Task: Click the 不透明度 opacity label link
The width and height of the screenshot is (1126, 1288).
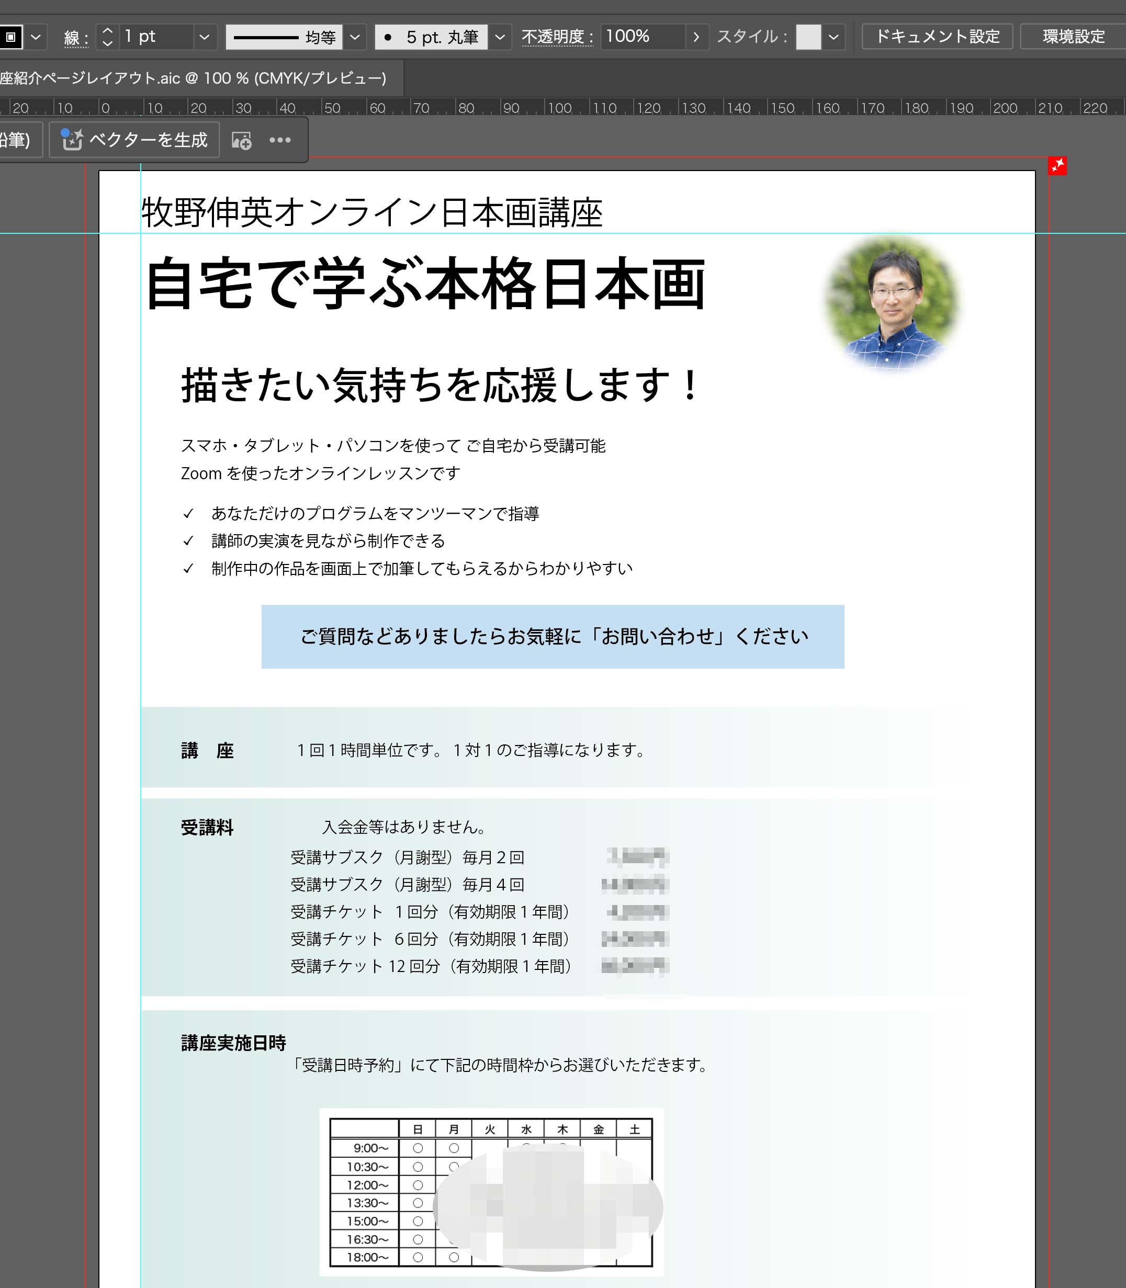Action: pos(557,37)
